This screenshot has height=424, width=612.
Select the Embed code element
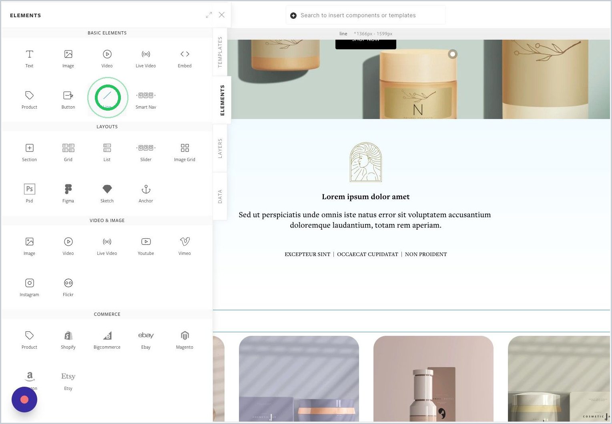[x=185, y=59]
